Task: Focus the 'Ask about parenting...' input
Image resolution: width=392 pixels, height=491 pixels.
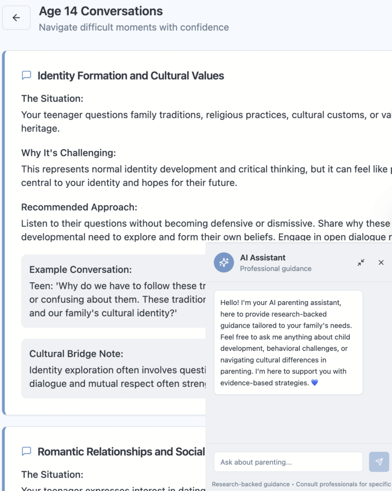Action: [288, 462]
